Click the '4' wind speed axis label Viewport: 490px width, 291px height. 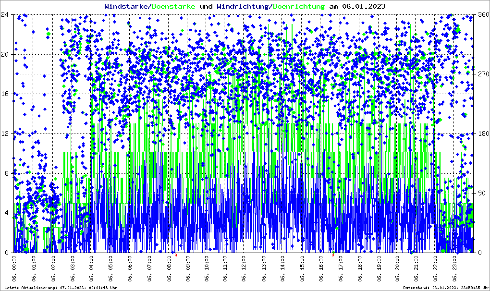(6, 213)
